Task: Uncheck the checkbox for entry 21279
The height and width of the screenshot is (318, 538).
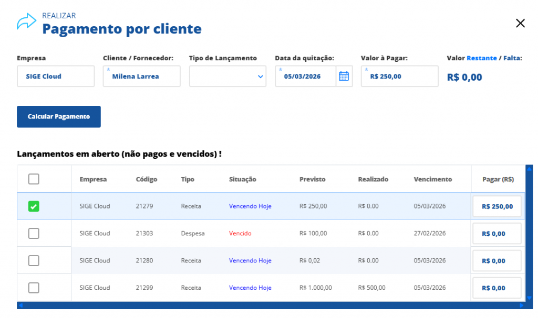Action: tap(34, 206)
